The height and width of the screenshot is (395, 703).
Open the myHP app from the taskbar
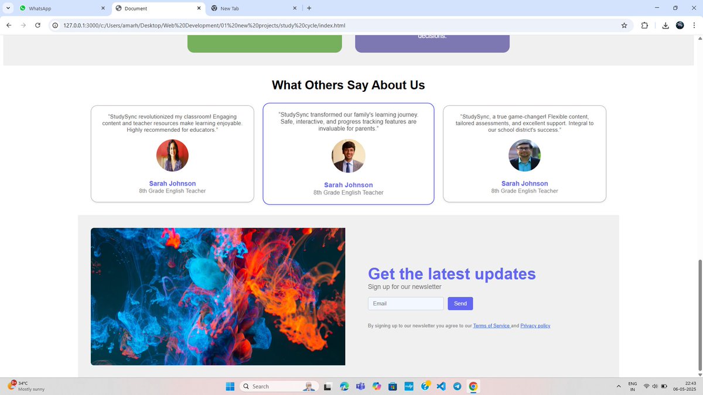point(409,386)
